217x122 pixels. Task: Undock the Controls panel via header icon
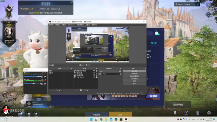tap(145, 69)
